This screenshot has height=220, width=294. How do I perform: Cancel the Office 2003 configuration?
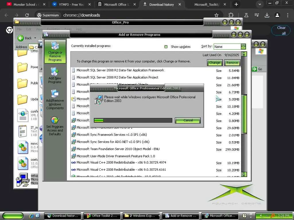tap(188, 120)
